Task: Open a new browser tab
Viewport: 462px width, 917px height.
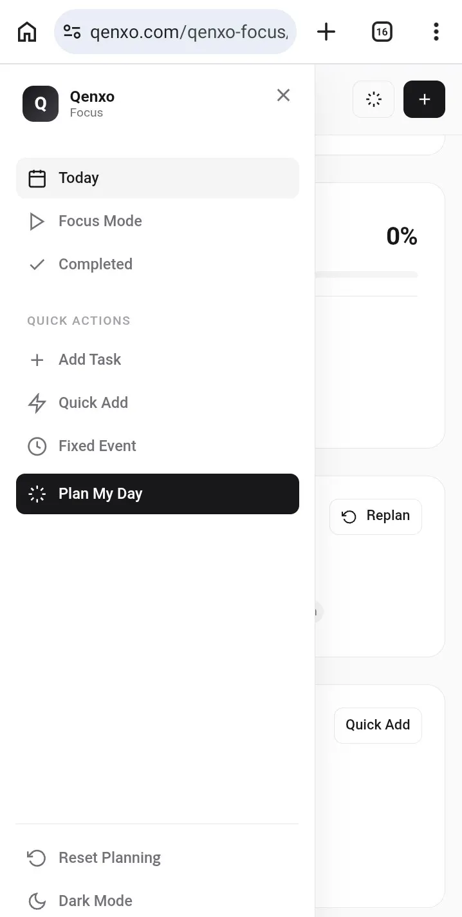Action: (x=326, y=32)
